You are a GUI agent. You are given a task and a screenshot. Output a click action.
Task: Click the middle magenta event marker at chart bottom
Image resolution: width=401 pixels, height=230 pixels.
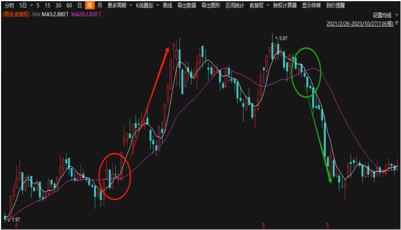pos(263,226)
